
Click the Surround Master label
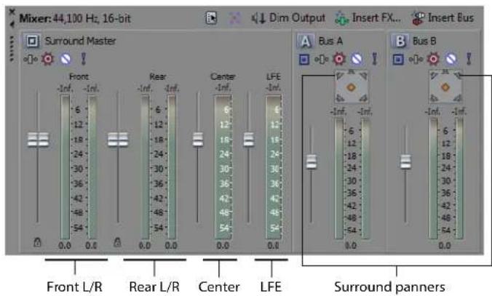pyautogui.click(x=80, y=41)
